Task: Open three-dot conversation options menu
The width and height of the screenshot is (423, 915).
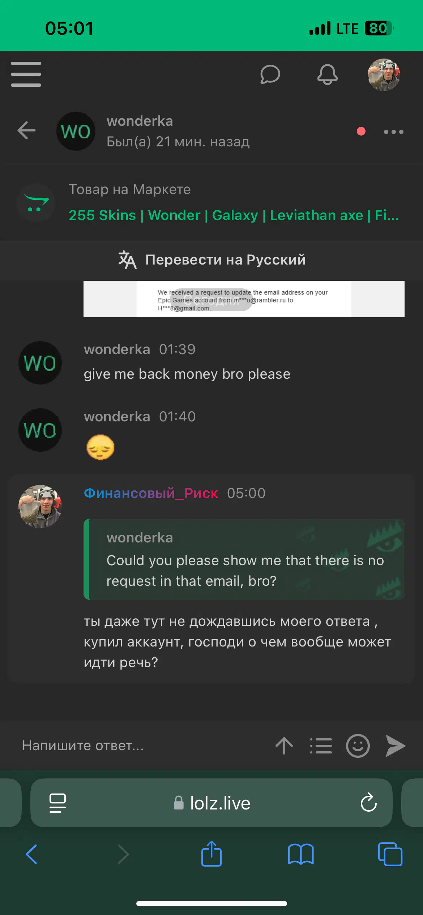Action: (x=393, y=132)
